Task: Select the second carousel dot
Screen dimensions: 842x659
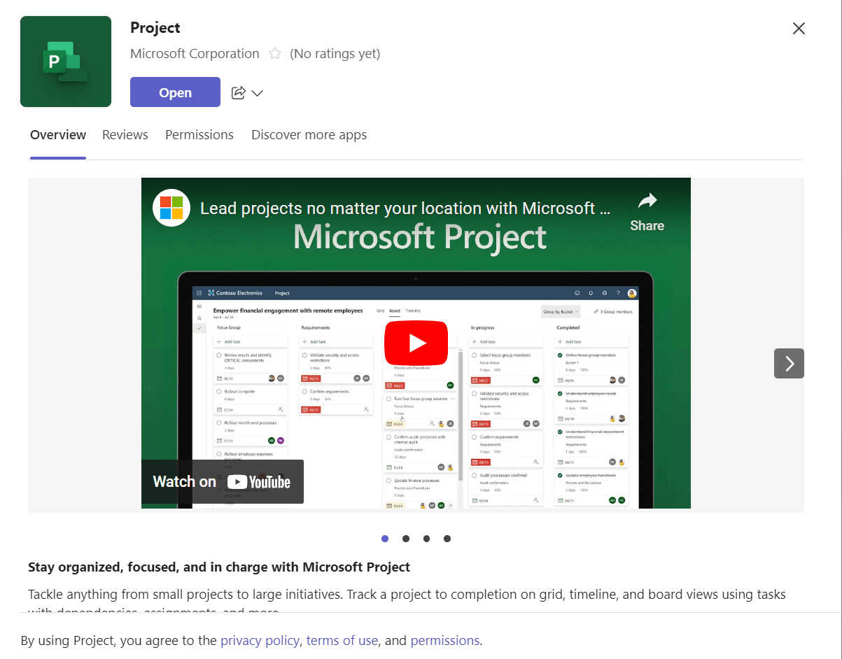Action: tap(406, 539)
